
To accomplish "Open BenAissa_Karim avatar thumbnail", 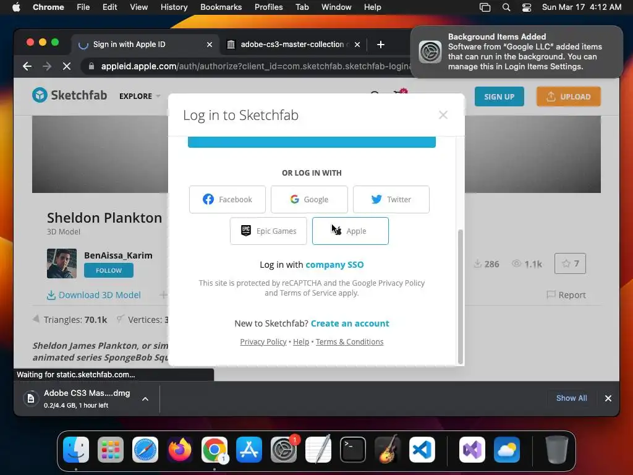I will (62, 263).
